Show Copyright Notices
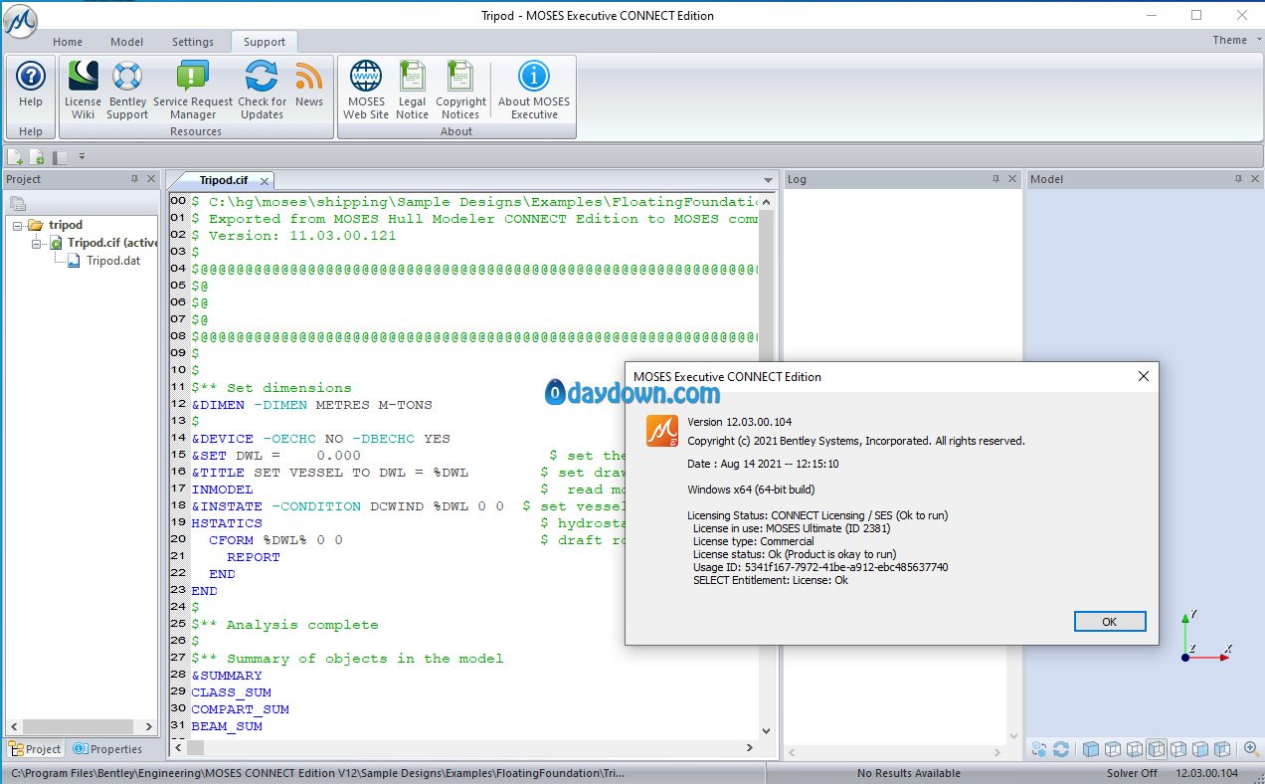Screen dimensions: 1265x784 [x=460, y=90]
